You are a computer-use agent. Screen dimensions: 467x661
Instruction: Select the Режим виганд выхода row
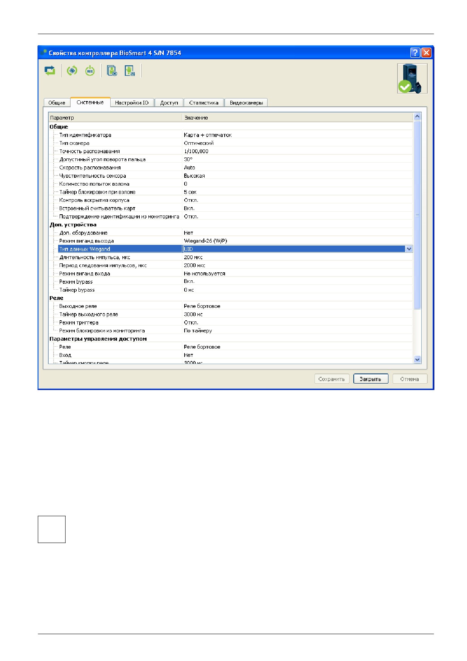231,241
